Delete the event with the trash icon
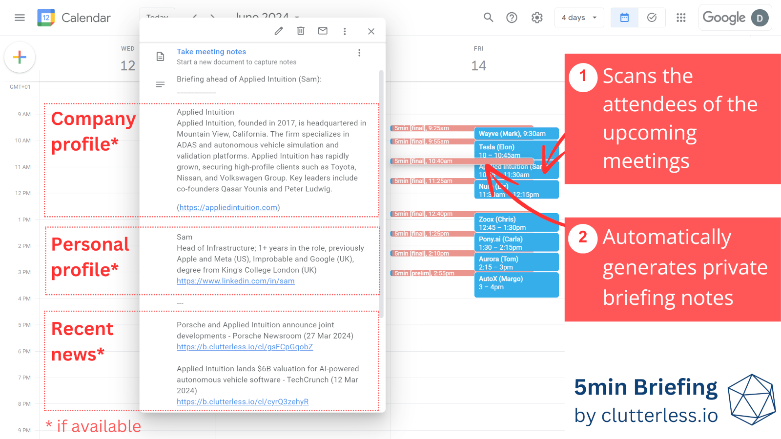Screen dimensions: 781x439 (x=301, y=31)
